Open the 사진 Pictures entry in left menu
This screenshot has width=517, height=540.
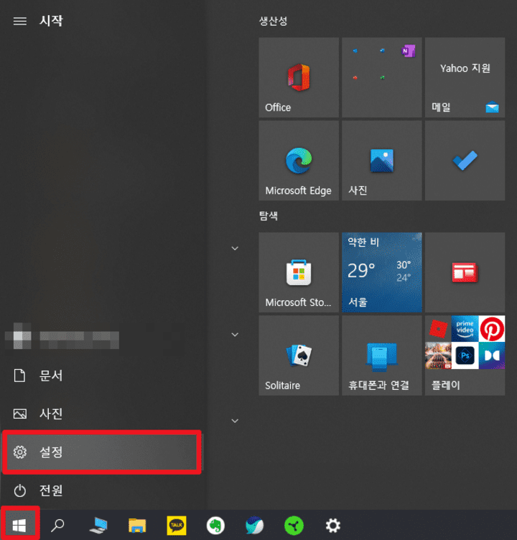point(102,414)
